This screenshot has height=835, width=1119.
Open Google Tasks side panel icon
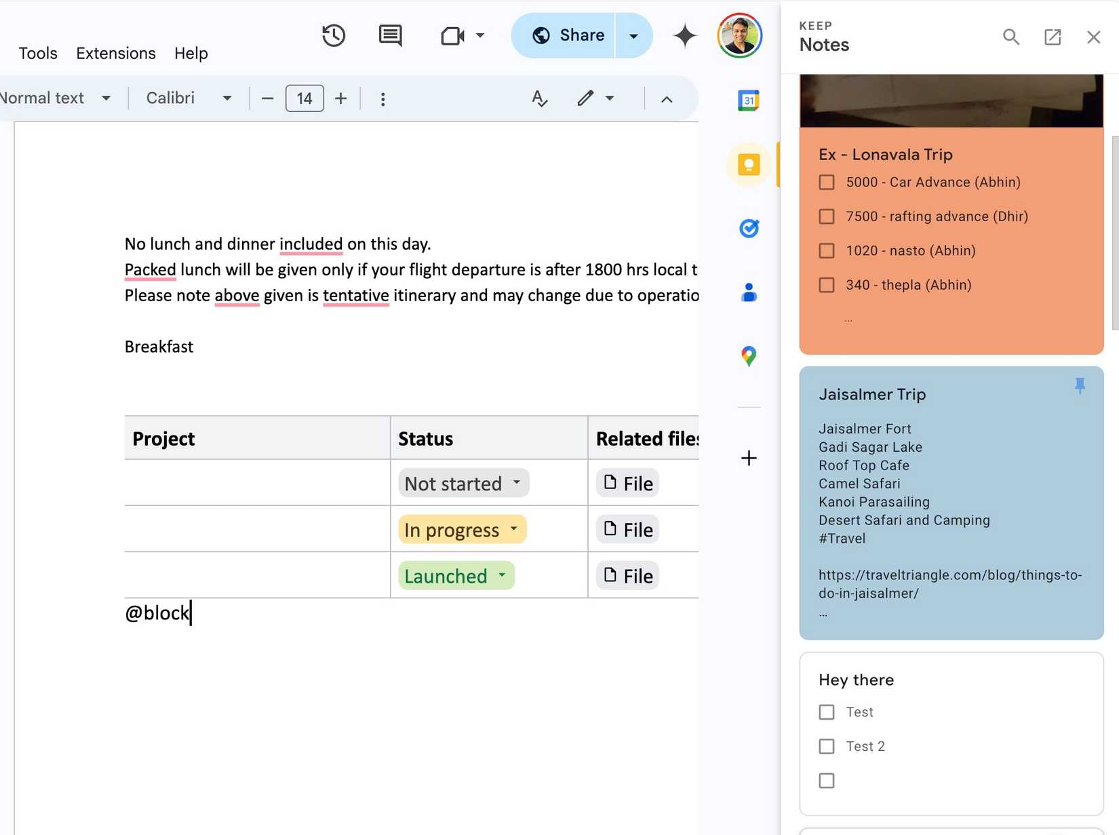tap(749, 229)
